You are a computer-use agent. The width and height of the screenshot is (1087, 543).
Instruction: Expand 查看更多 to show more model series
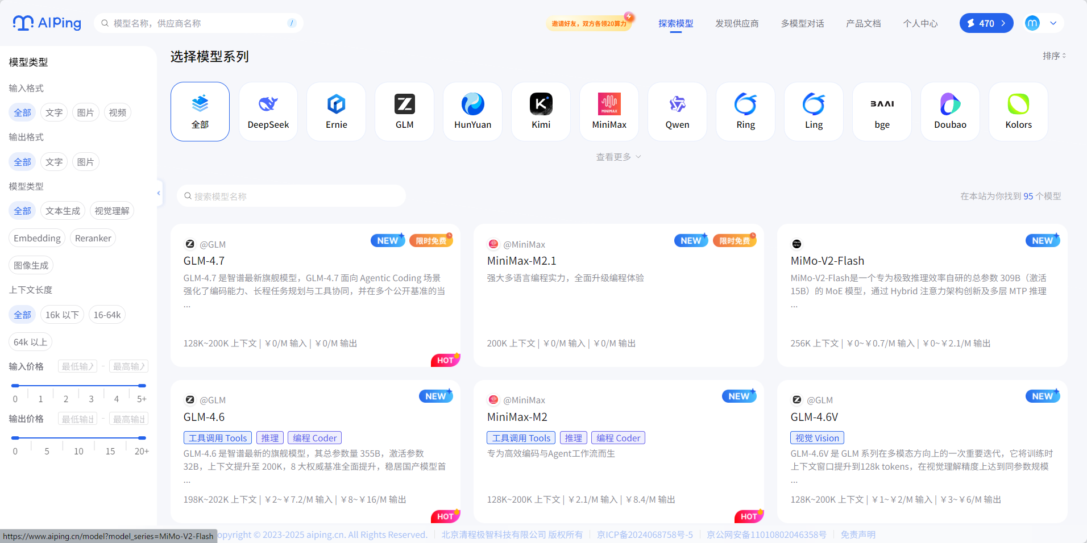coord(618,156)
